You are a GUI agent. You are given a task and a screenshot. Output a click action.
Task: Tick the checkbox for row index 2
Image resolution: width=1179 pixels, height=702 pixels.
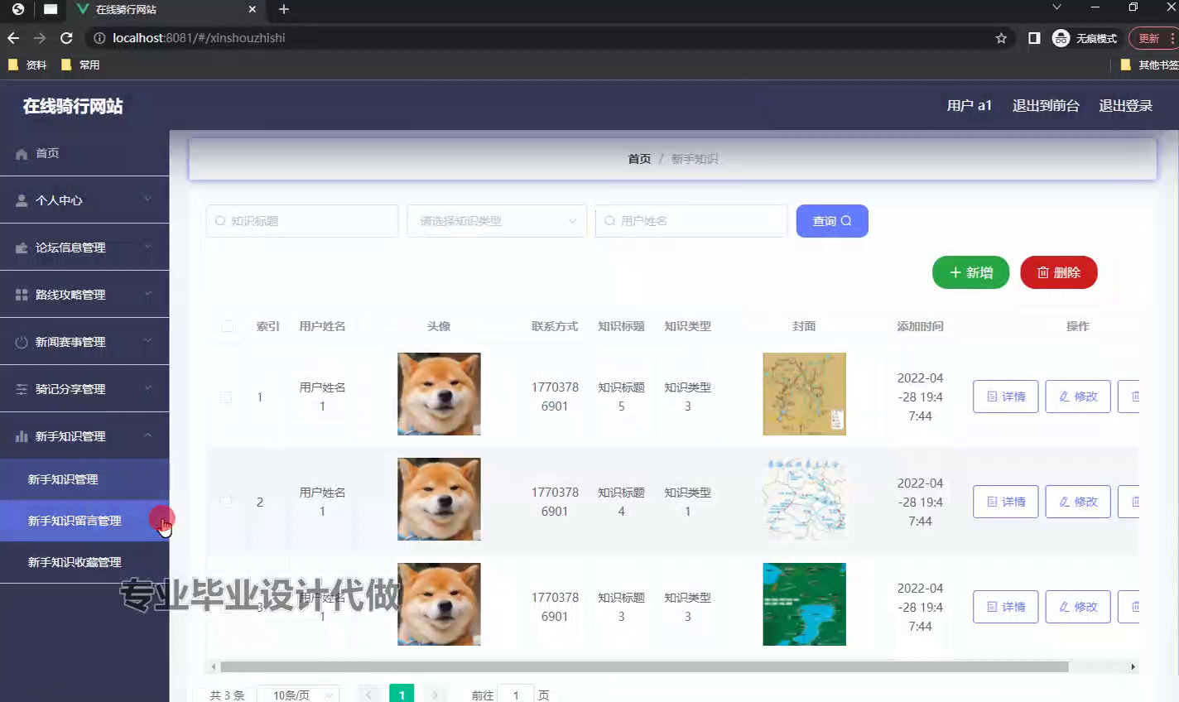coord(226,502)
